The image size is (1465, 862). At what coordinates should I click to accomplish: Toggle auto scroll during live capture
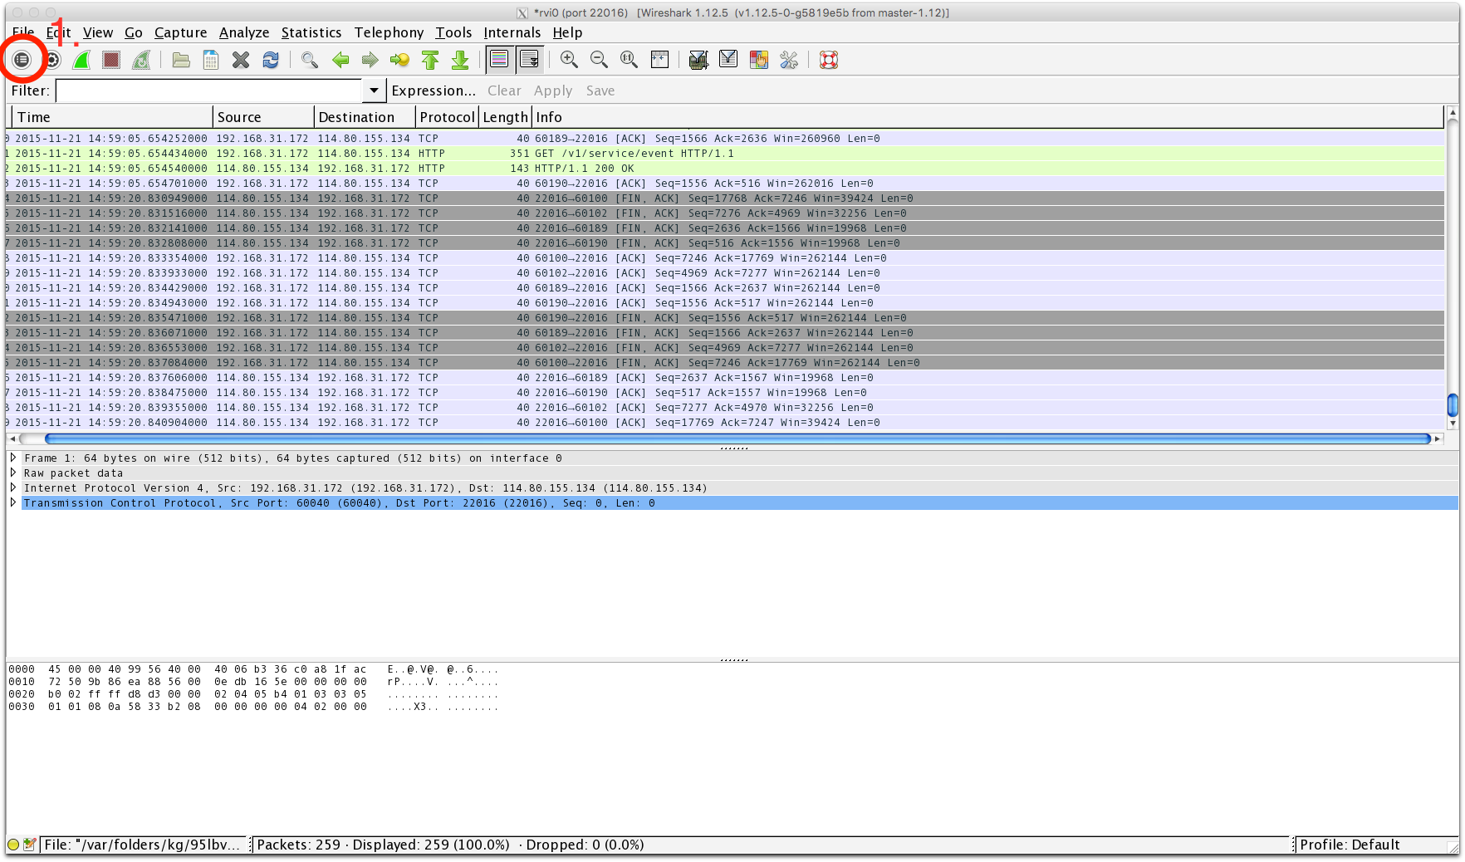529,60
